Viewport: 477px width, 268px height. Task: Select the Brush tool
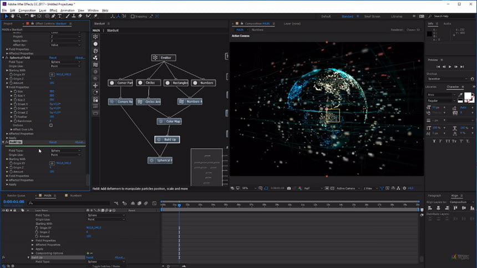tap(68, 16)
